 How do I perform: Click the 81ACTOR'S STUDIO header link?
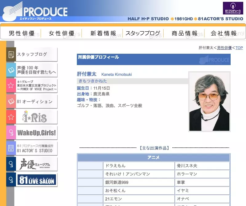[x=220, y=19]
